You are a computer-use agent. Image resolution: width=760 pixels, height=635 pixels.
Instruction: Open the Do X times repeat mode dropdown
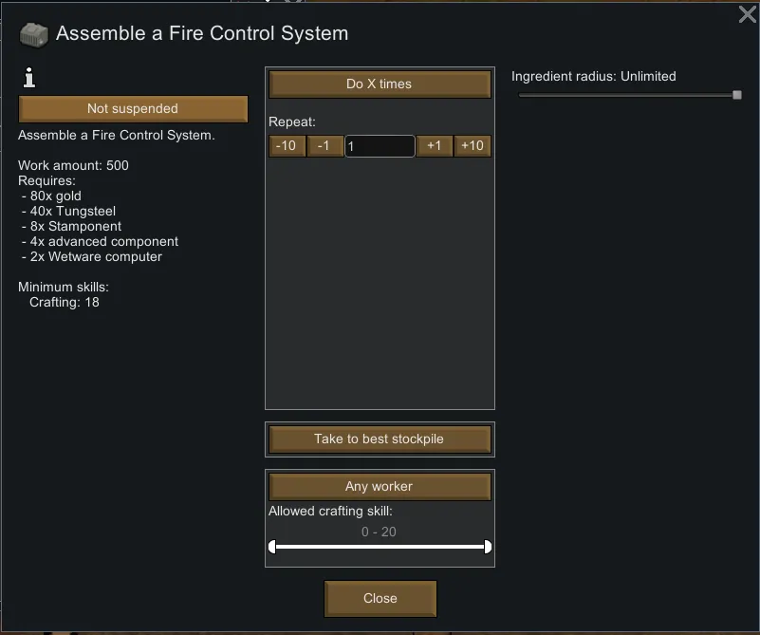[x=380, y=84]
